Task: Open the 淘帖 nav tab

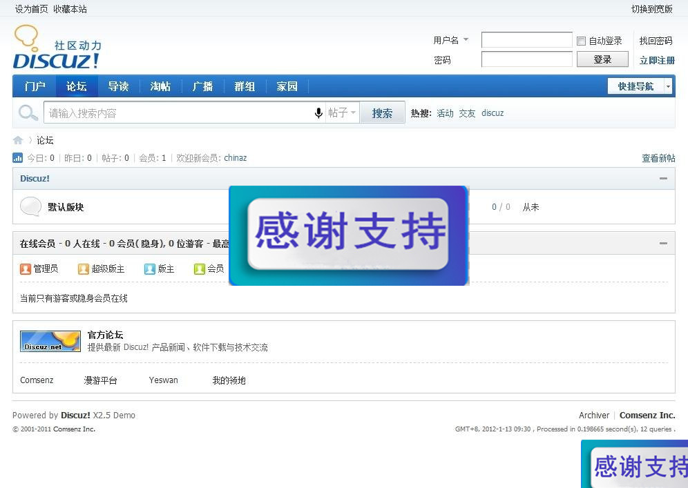Action: click(160, 86)
